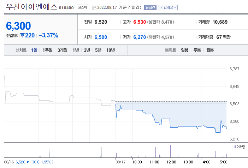The height and width of the screenshot is (168, 248).
Task: Show the 10년 line chart
Action: pos(110,50)
